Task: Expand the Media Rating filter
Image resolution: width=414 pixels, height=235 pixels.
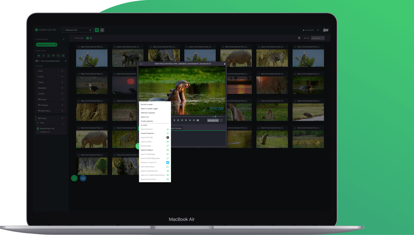Action: [51, 111]
